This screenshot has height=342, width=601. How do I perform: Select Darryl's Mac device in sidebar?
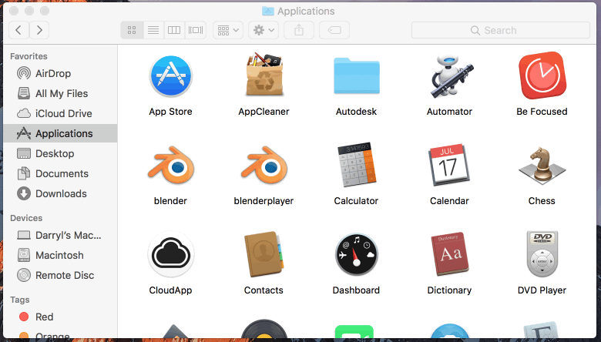(60, 235)
